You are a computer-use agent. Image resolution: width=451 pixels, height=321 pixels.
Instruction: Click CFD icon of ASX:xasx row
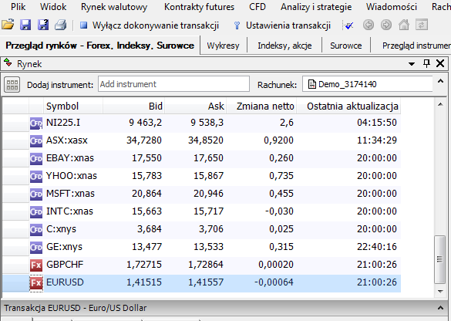point(36,141)
